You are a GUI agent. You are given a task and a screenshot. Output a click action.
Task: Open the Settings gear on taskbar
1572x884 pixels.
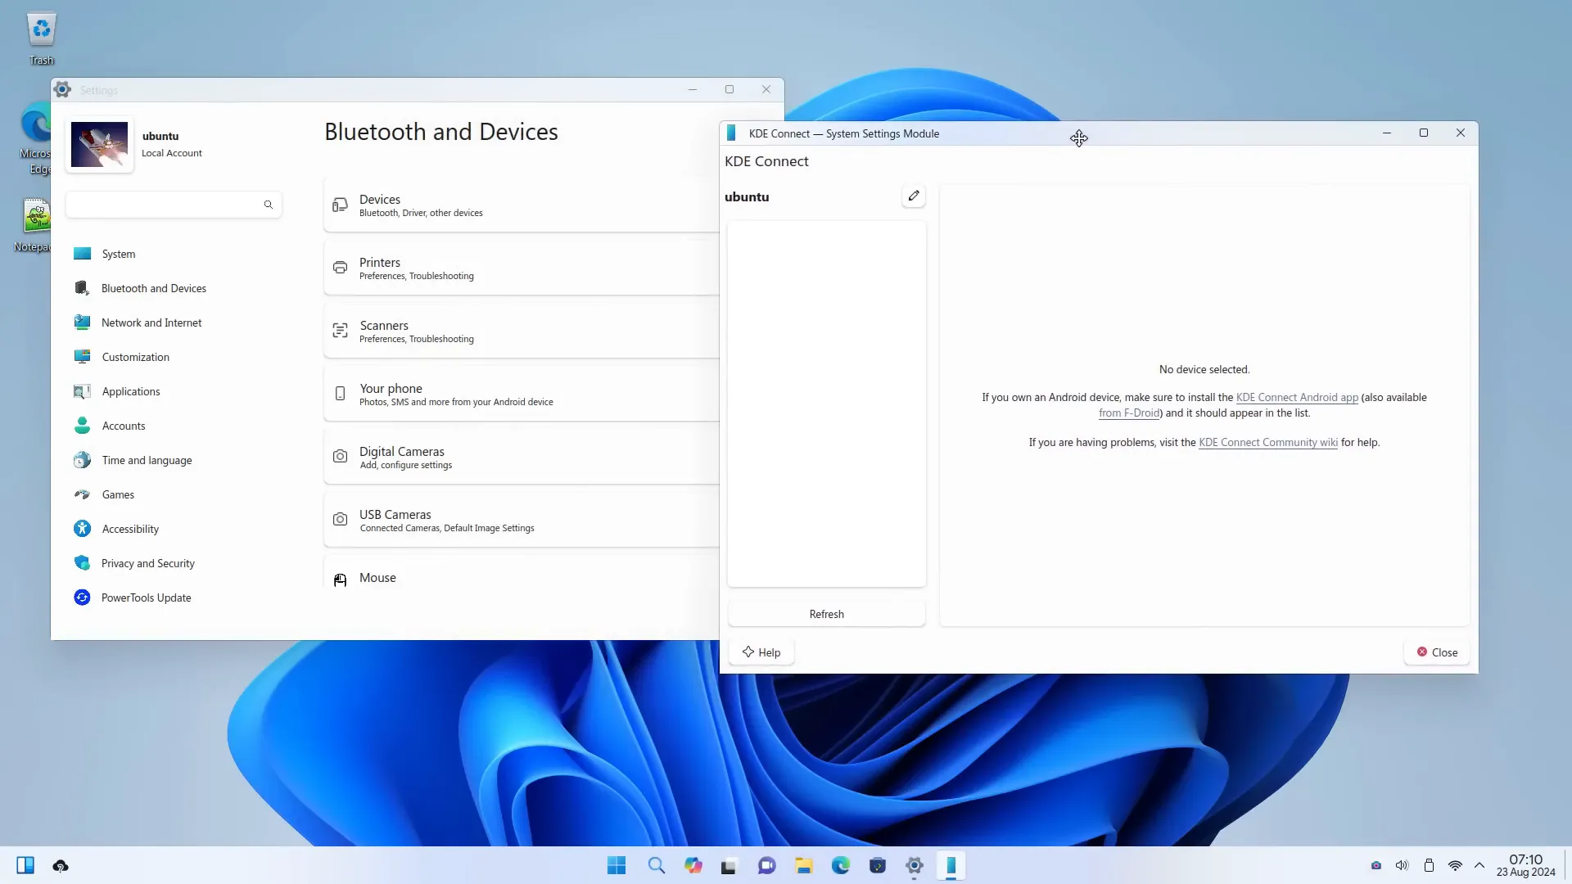pyautogui.click(x=915, y=865)
